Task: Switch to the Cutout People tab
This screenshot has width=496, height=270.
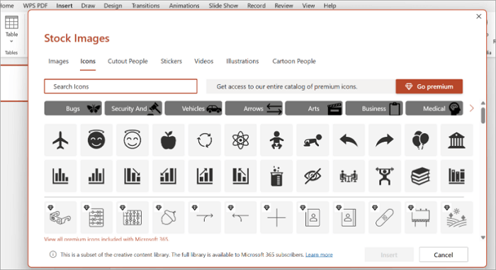Action: (x=128, y=61)
